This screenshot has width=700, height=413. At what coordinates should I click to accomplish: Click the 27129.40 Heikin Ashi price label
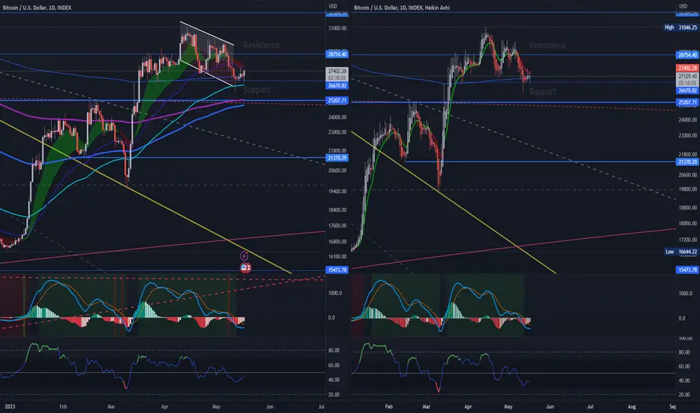(x=687, y=77)
